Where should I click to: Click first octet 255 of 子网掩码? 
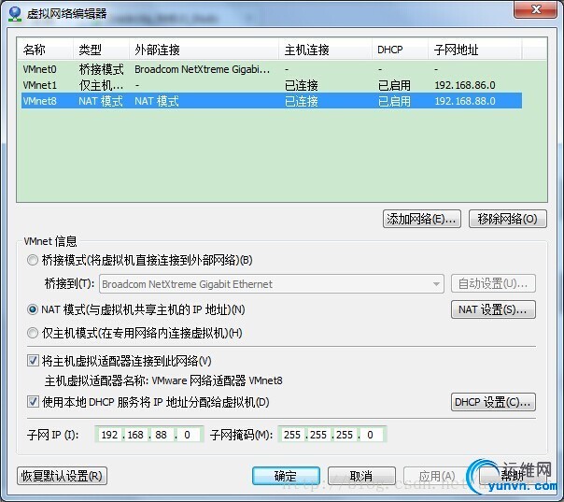[292, 435]
